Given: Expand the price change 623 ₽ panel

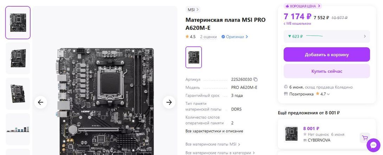Looking at the screenshot, I should (x=326, y=36).
